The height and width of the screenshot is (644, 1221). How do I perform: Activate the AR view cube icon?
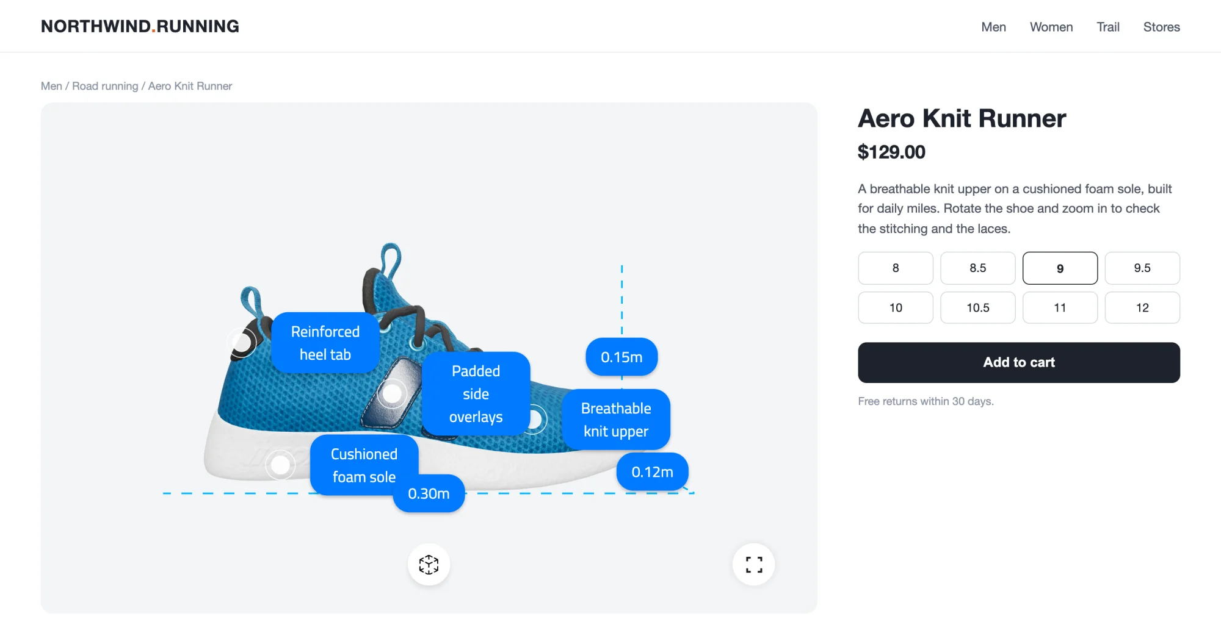[429, 564]
